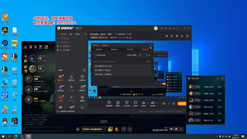Image resolution: width=247 pixels, height=139 pixels.
Task: Toggle preview eye icon beside settings gear
Action: 169,104
